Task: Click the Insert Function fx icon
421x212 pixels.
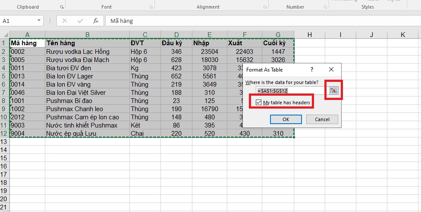Action: (96, 21)
